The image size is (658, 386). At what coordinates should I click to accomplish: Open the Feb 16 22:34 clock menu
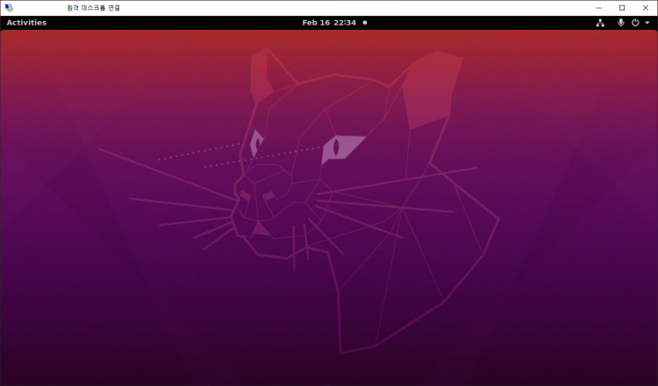(x=329, y=23)
